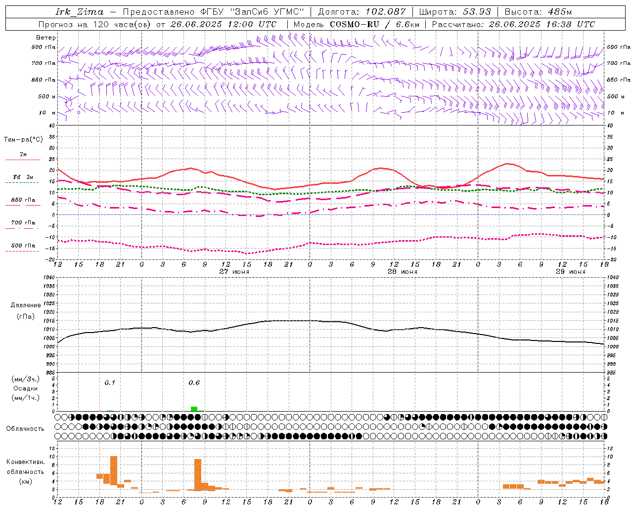
Task: Click the grid resolution 6.6км
Action: tap(407, 24)
